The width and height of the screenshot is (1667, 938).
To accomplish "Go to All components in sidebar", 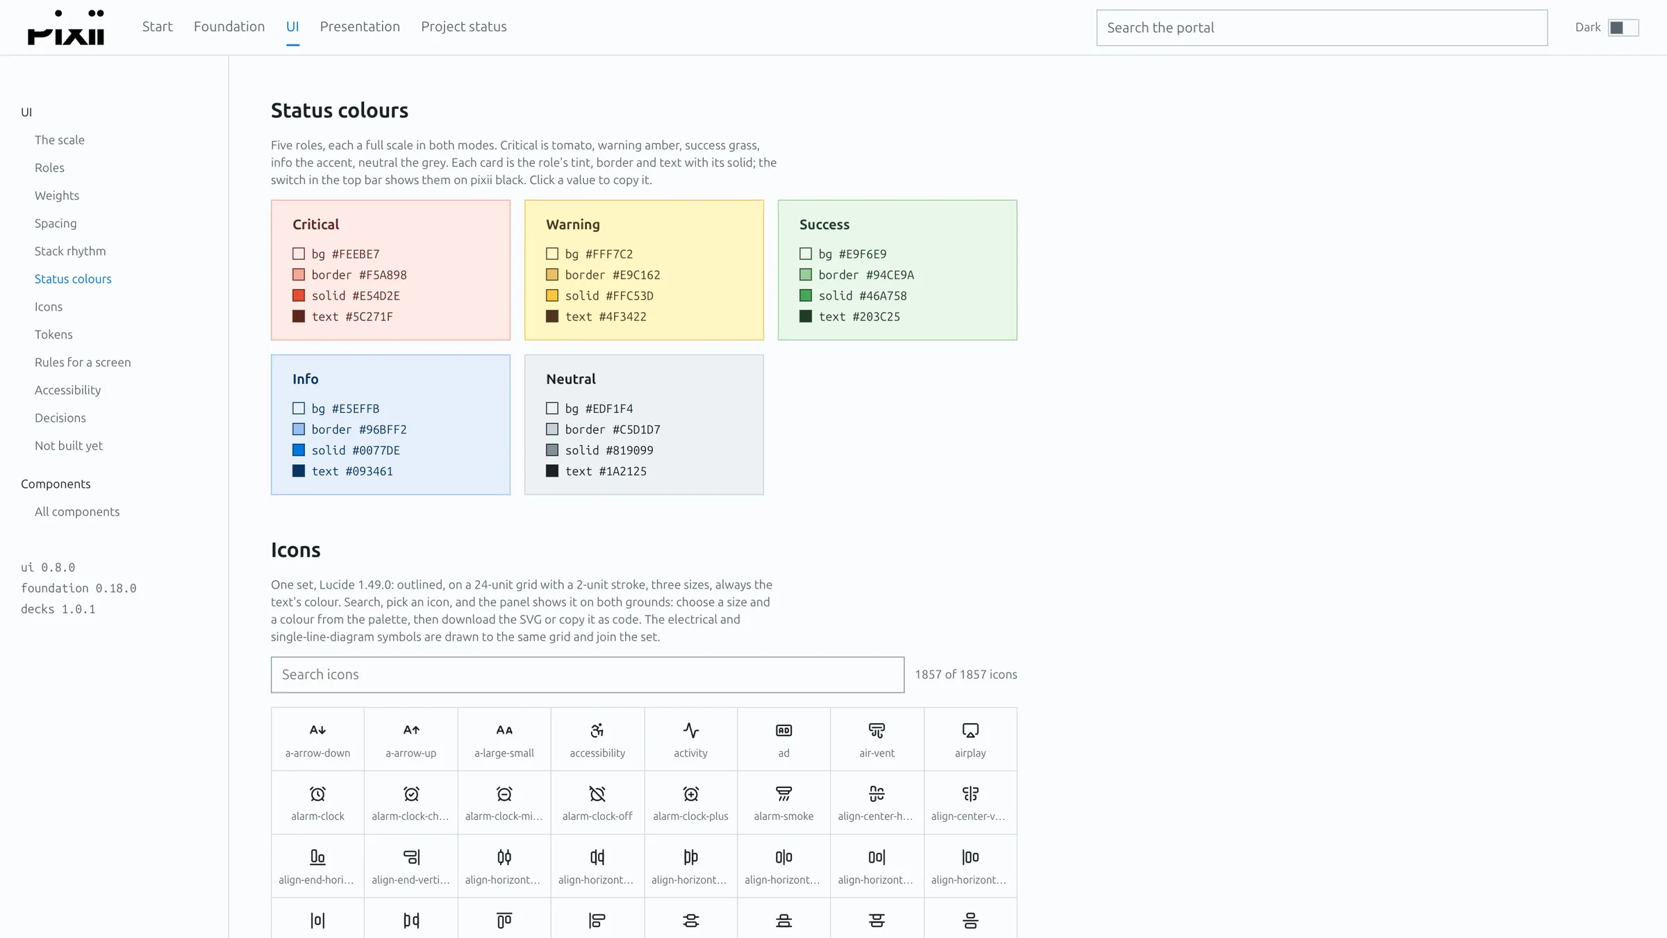I will coord(77,511).
